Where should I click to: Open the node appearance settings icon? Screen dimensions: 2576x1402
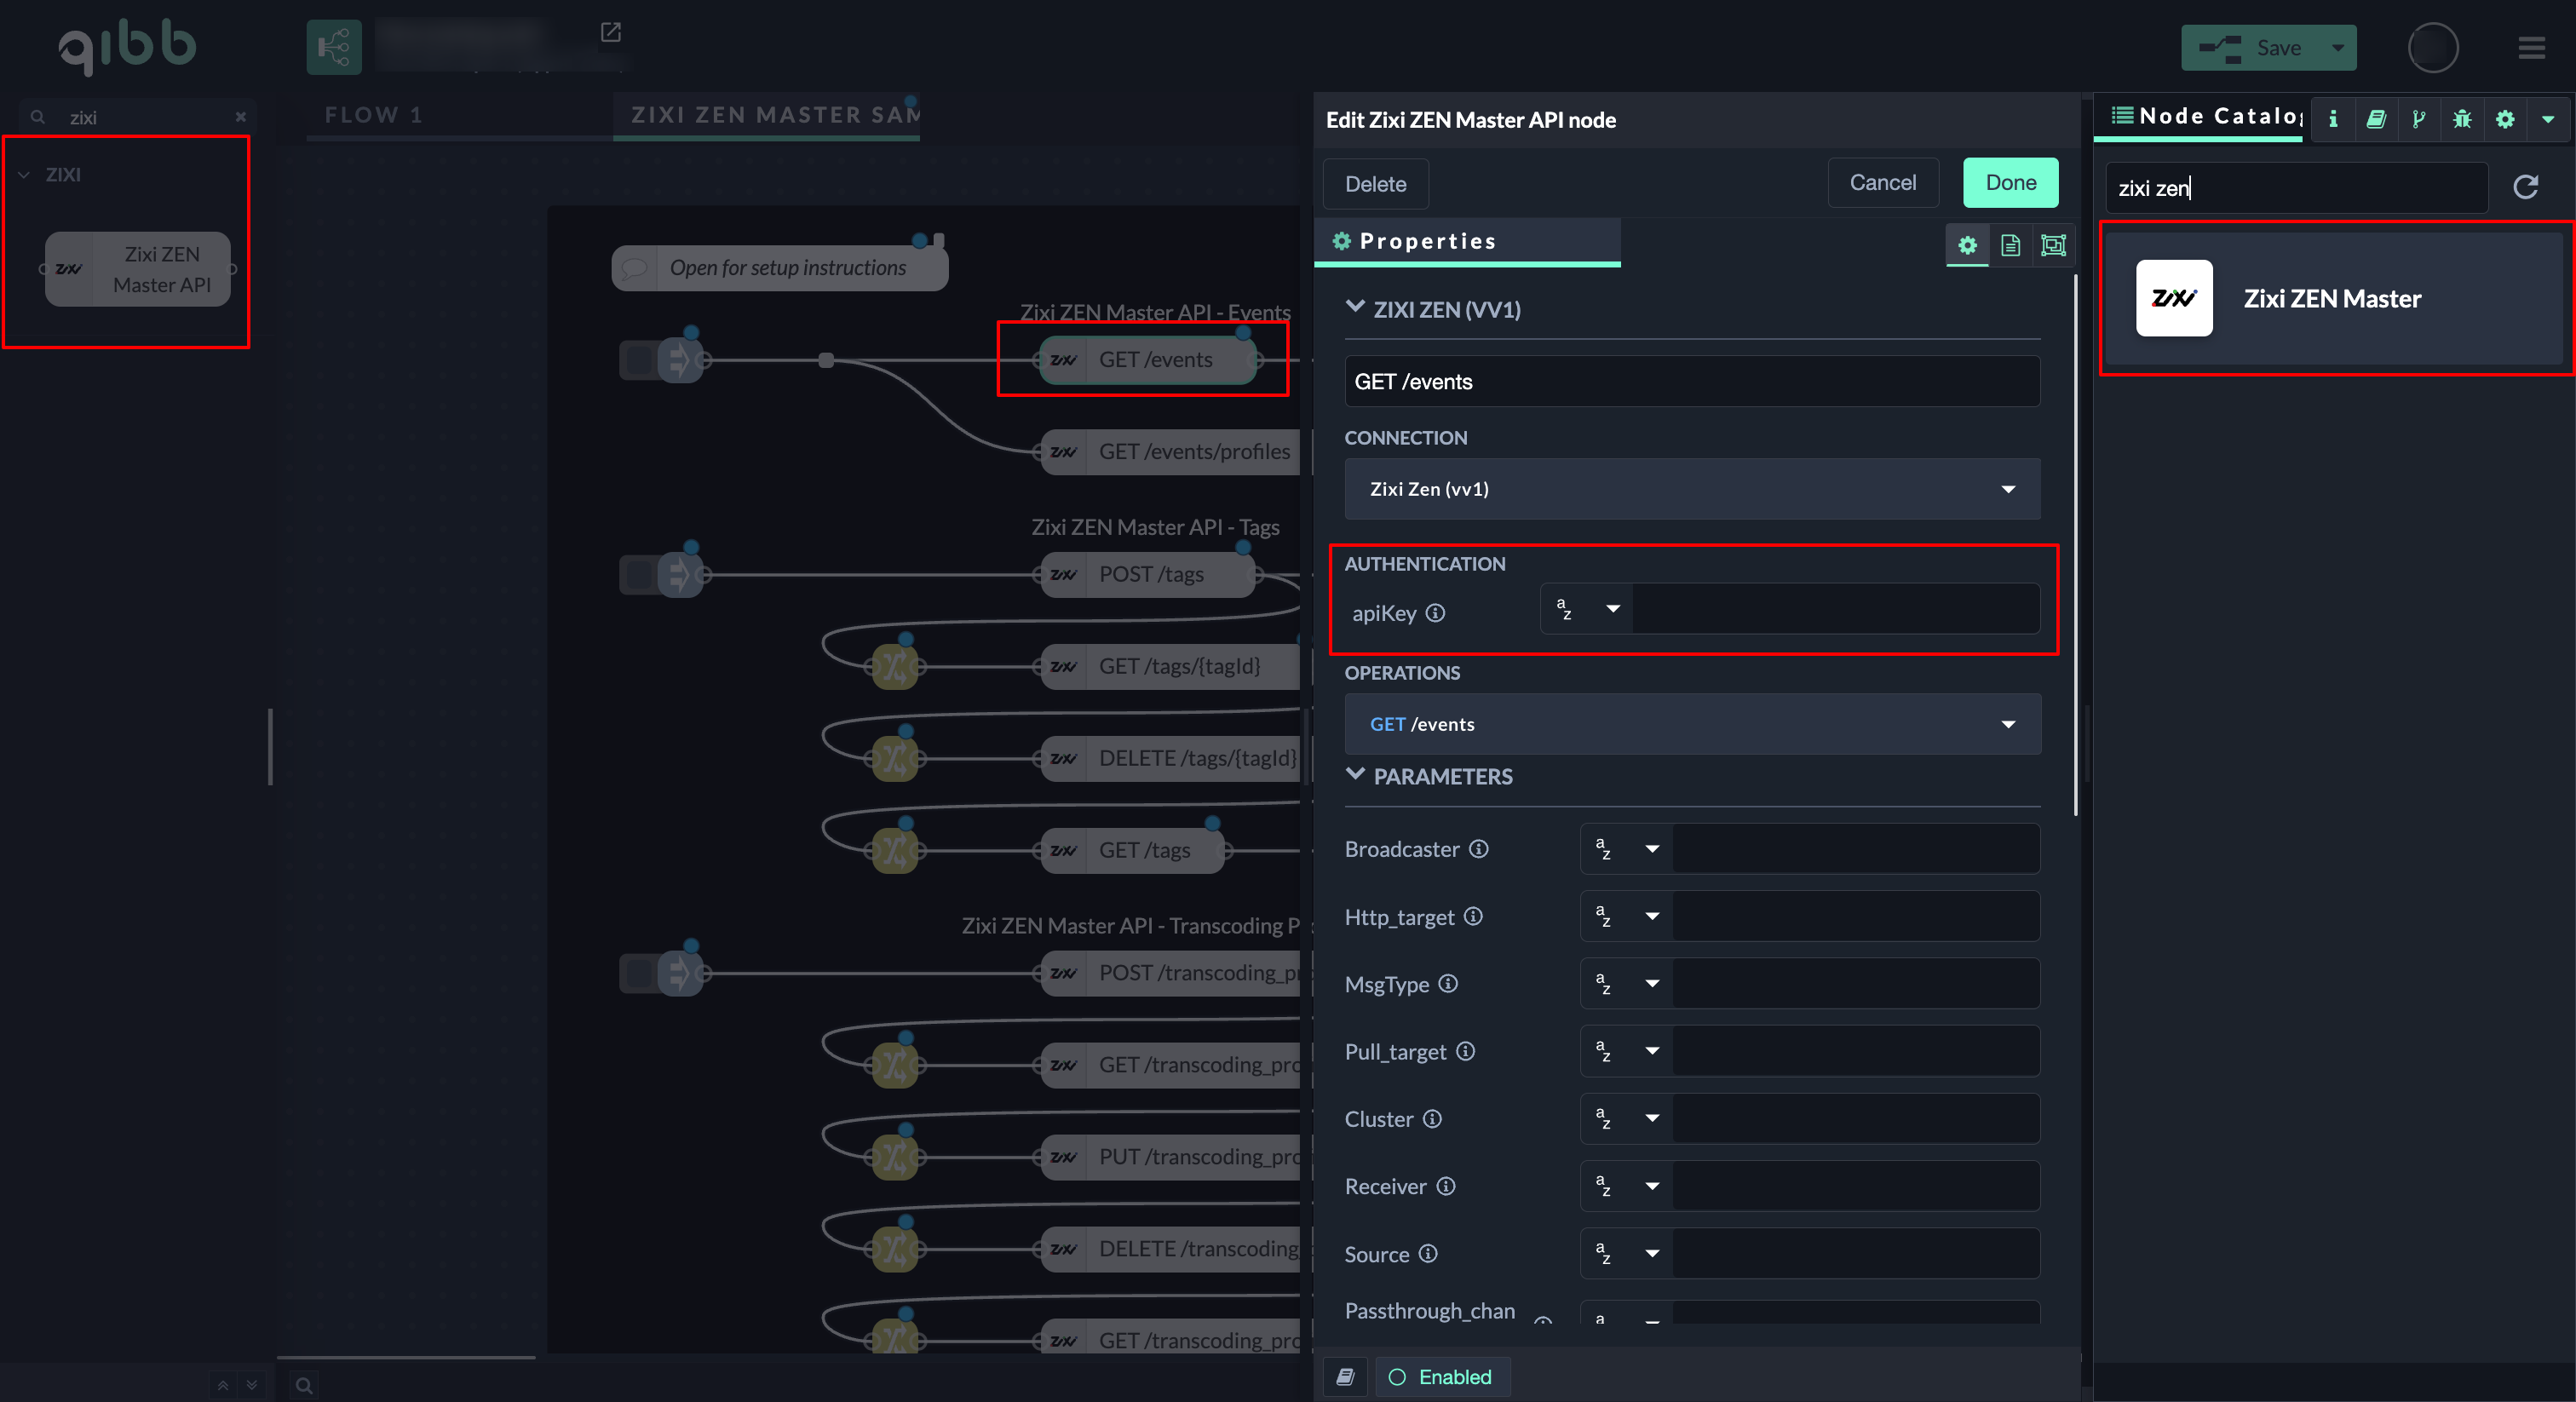[2052, 245]
